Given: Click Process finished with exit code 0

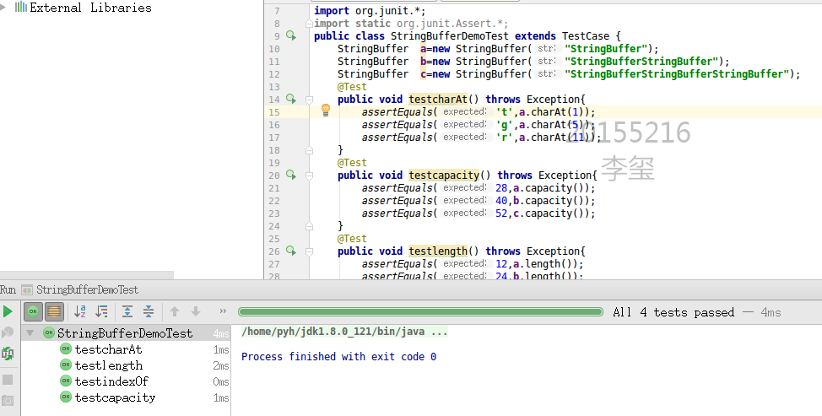Looking at the screenshot, I should pos(338,357).
